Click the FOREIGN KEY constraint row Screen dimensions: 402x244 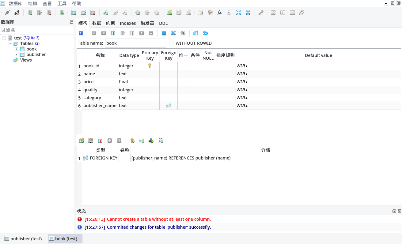[x=241, y=158]
